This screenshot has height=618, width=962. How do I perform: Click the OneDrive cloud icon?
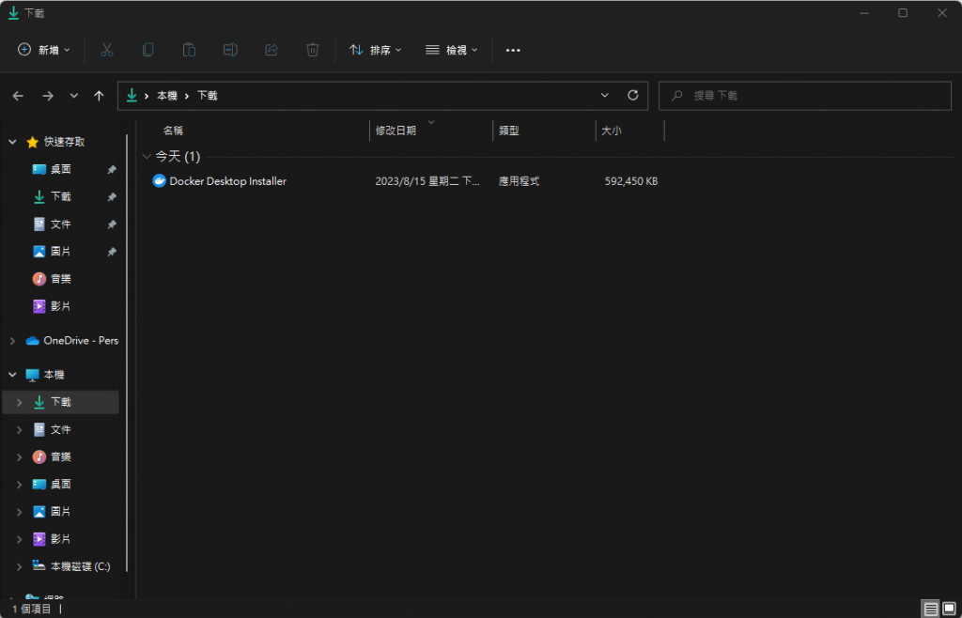[33, 341]
